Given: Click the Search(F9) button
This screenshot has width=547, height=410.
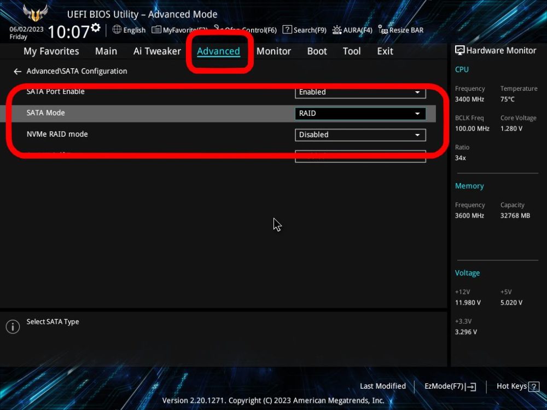Looking at the screenshot, I should tap(305, 30).
